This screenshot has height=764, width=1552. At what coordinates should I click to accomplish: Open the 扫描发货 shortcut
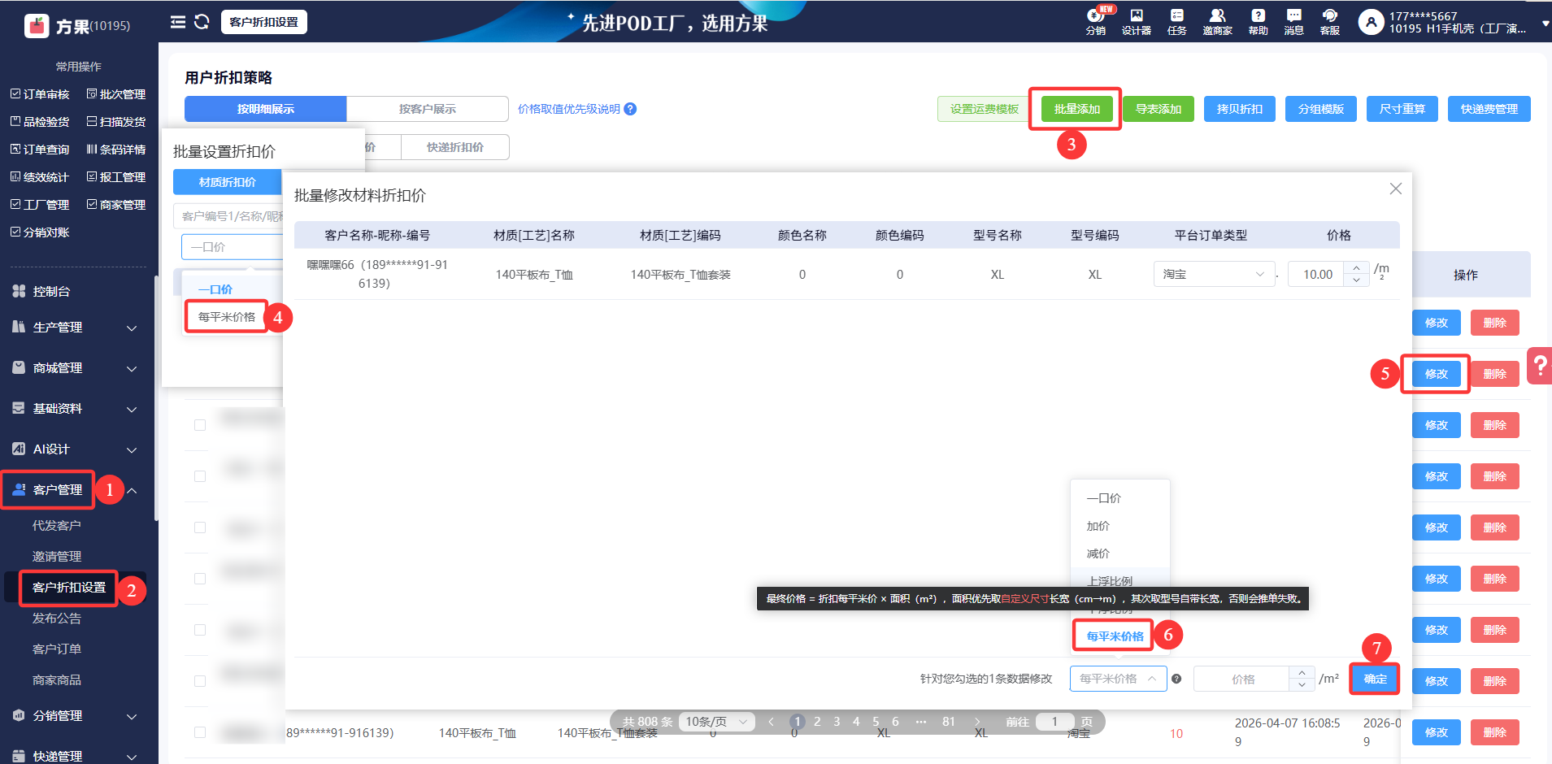click(116, 122)
